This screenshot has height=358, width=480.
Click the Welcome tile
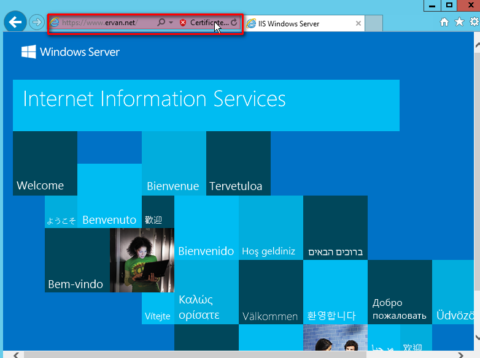click(45, 163)
